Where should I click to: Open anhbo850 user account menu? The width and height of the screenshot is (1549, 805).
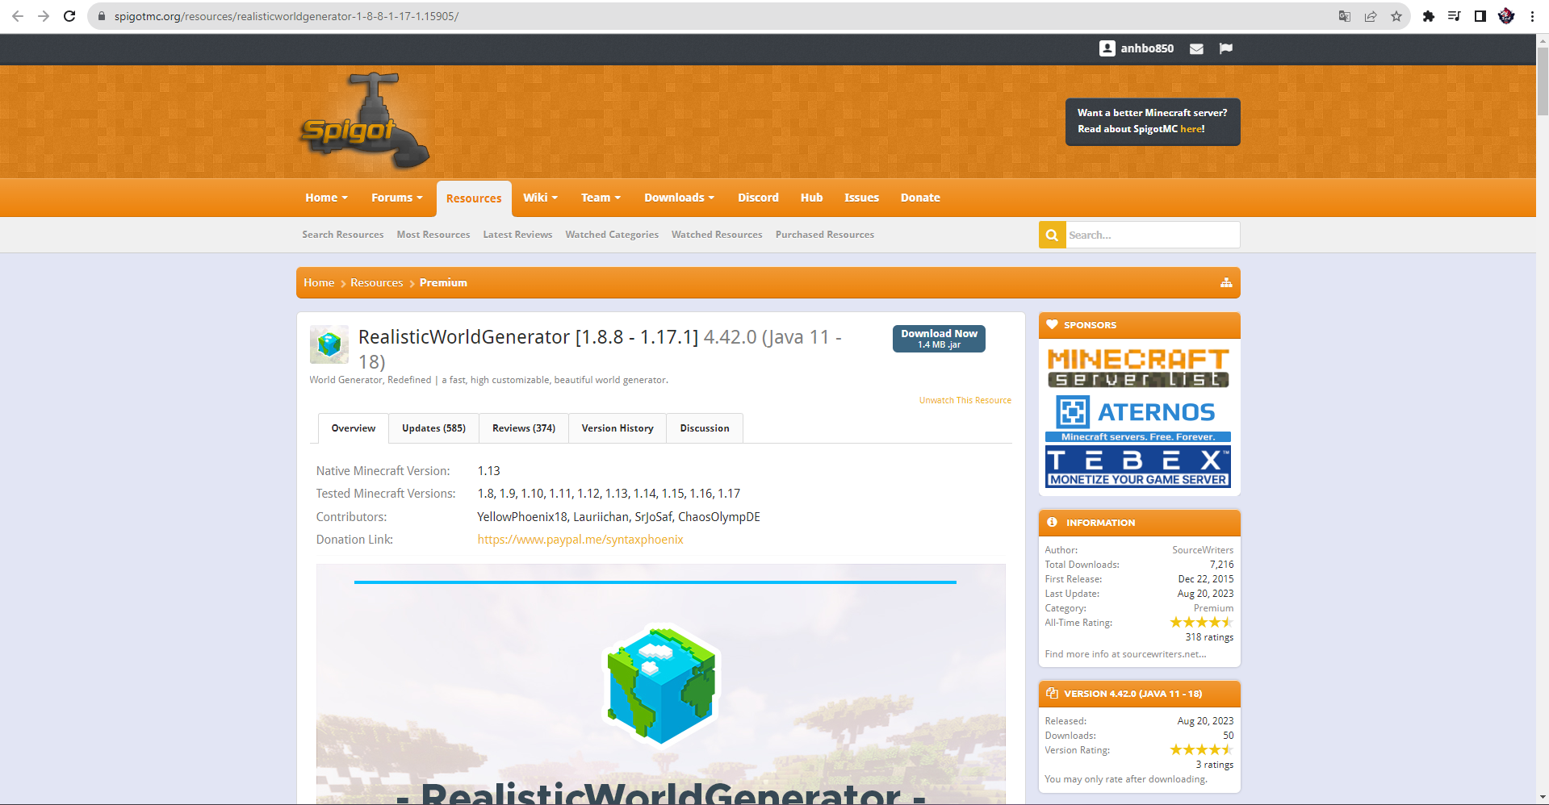(x=1137, y=48)
